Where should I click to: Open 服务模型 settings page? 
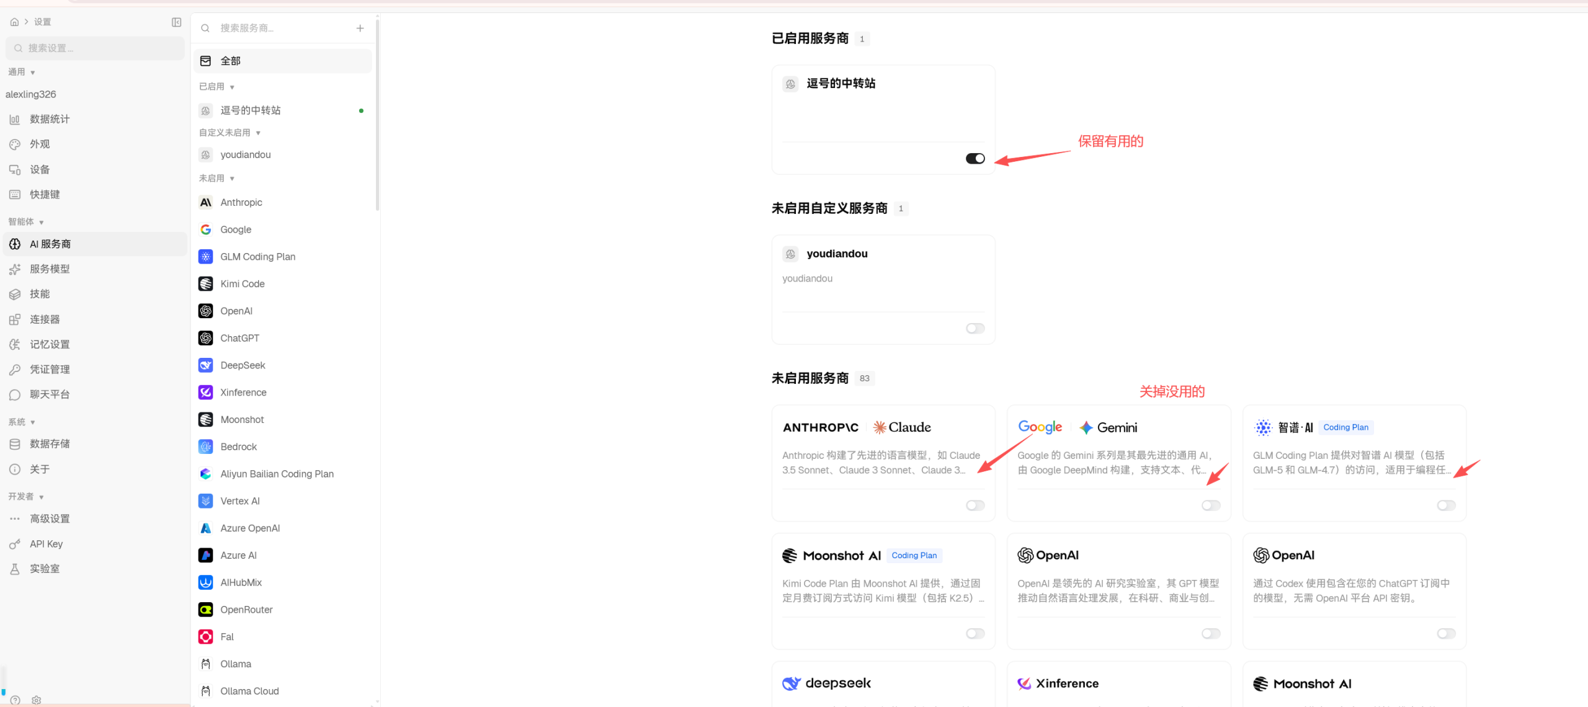pos(95,269)
